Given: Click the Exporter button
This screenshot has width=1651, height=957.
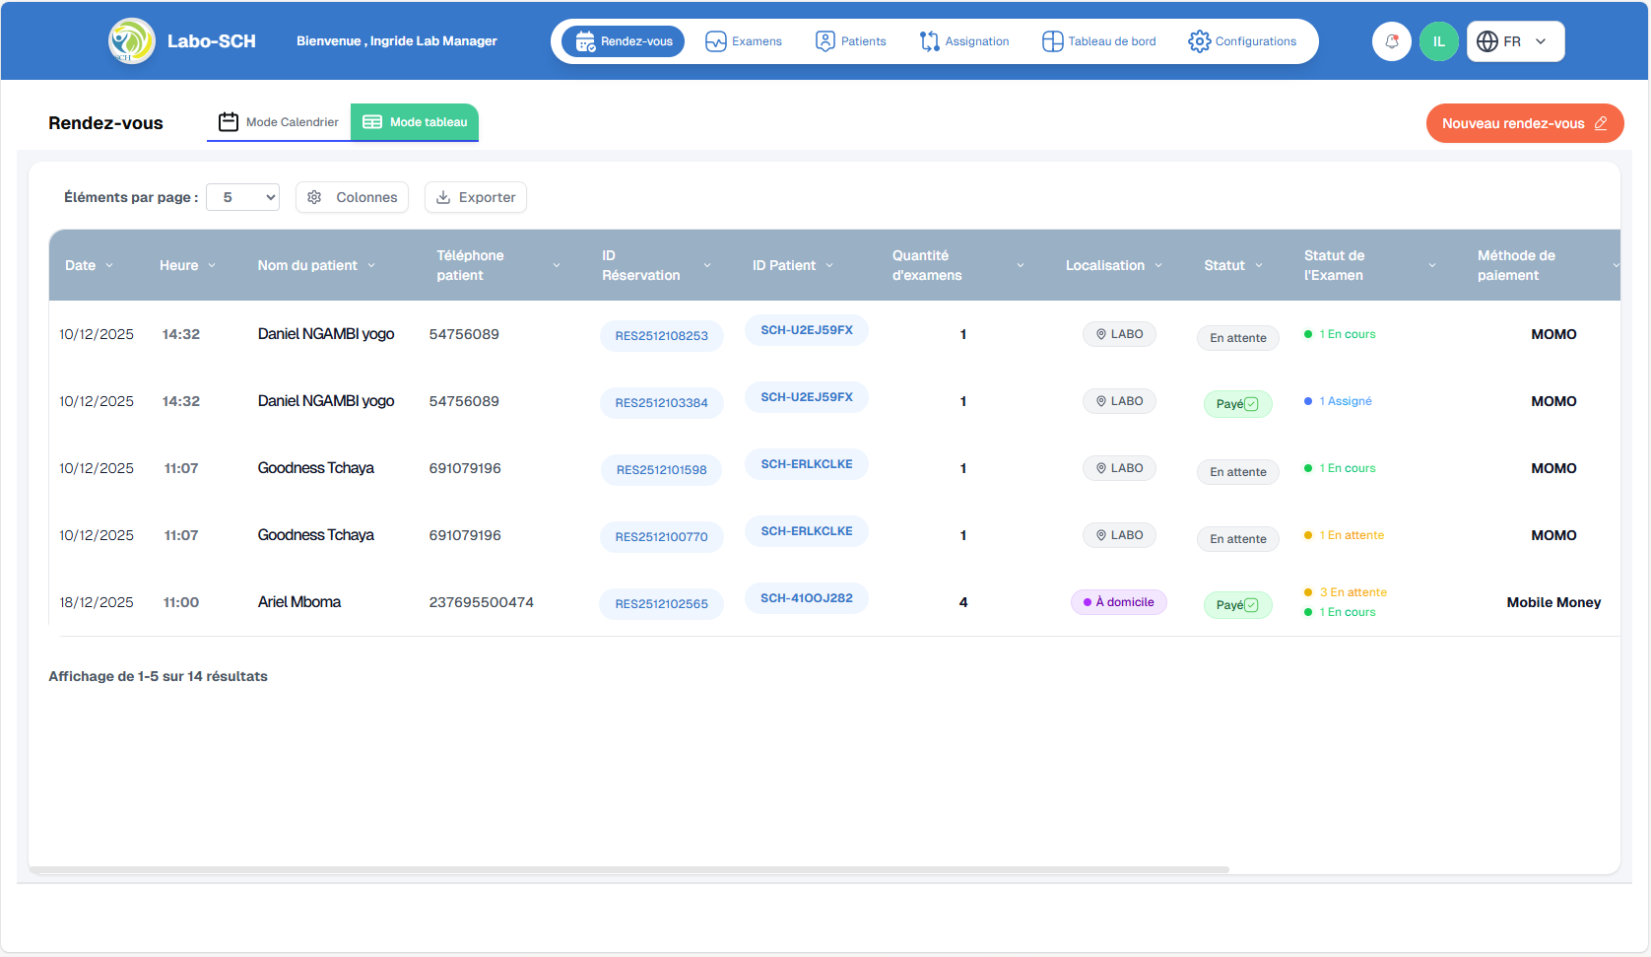Looking at the screenshot, I should pyautogui.click(x=476, y=197).
